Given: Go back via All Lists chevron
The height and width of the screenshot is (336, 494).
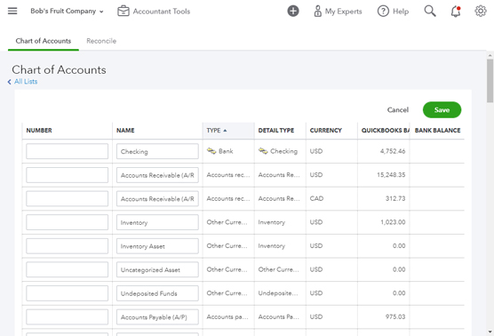Looking at the screenshot, I should [9, 82].
